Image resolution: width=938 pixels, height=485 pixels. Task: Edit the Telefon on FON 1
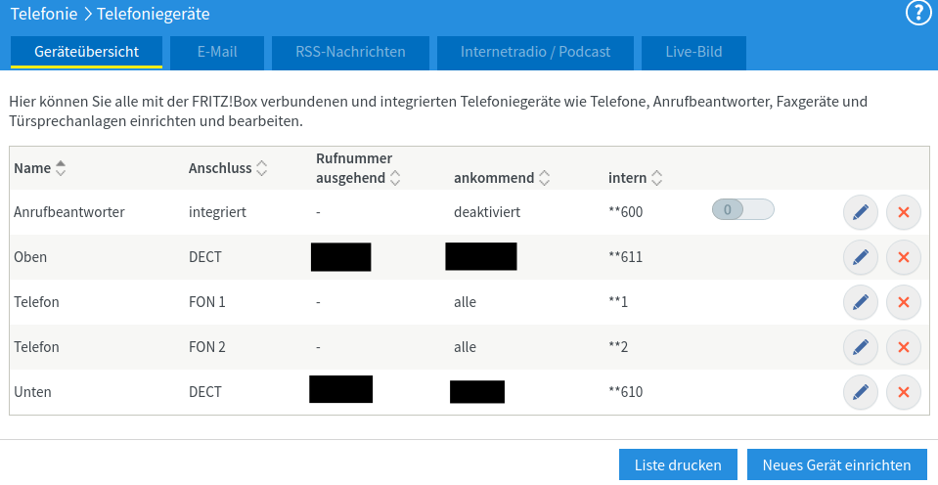(861, 302)
